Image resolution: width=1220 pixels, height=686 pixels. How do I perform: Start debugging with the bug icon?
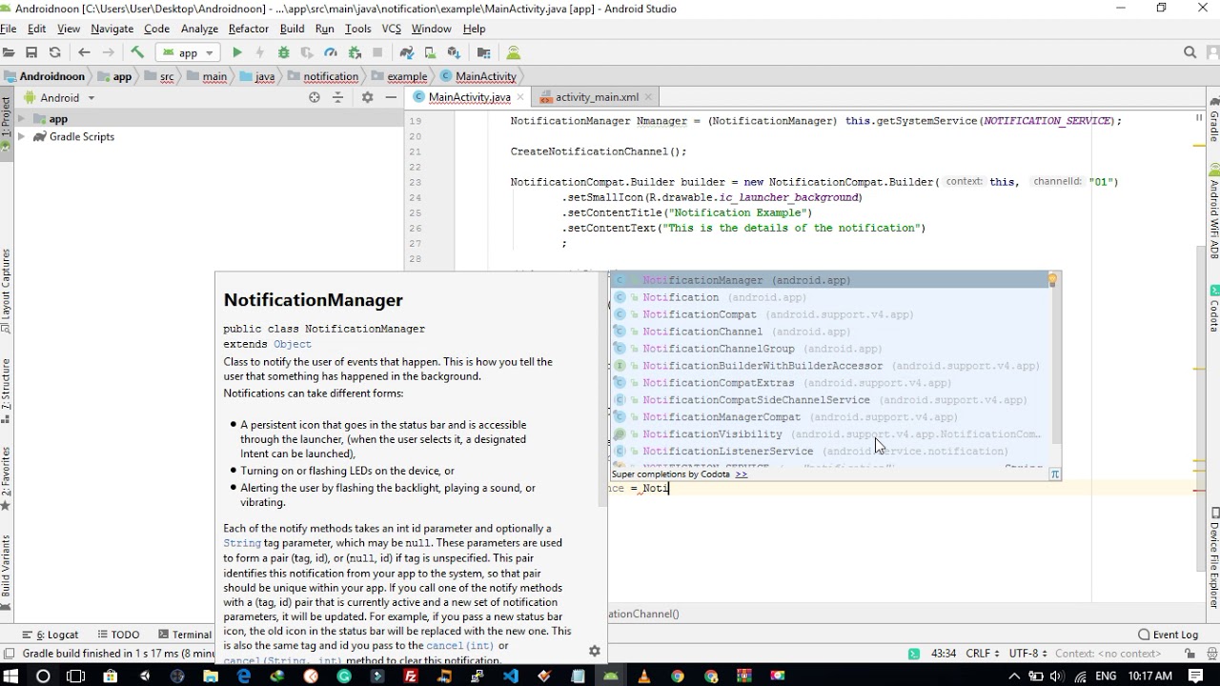283,53
